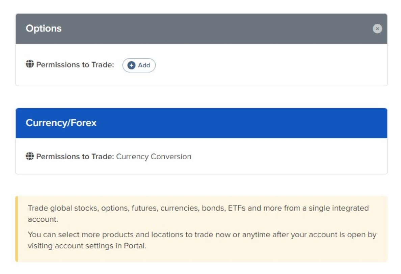Click the Permissions to Trade label under Options
The height and width of the screenshot is (274, 401).
(x=75, y=65)
